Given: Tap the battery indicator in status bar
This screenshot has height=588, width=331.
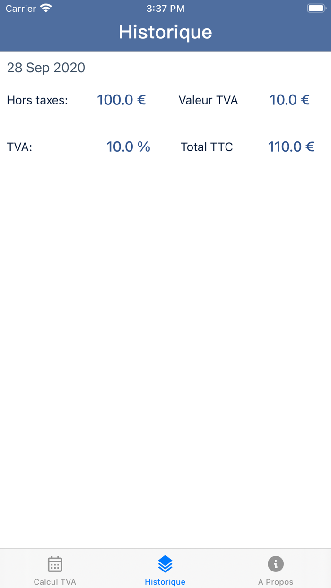Looking at the screenshot, I should pos(316,8).
